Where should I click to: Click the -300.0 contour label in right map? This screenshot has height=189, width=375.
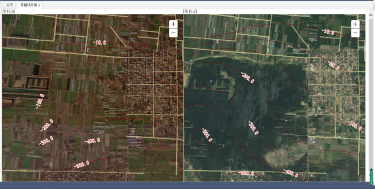pos(253,128)
